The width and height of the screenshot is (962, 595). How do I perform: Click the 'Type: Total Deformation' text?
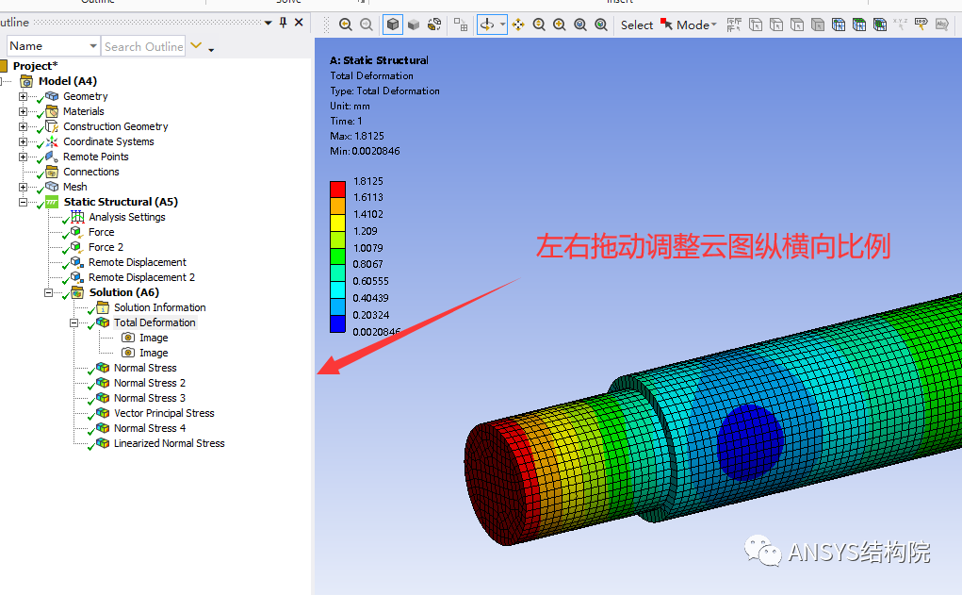[x=384, y=91]
